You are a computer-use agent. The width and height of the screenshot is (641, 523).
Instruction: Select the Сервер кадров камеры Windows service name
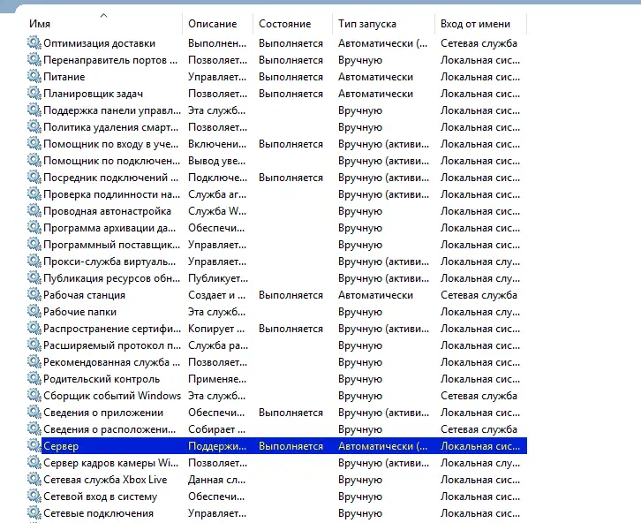pyautogui.click(x=110, y=463)
